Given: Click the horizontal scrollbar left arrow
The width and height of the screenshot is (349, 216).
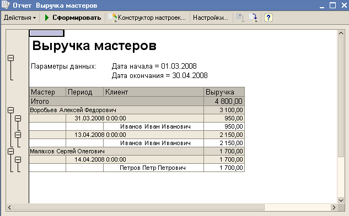Looking at the screenshot, I should pos(9,208).
